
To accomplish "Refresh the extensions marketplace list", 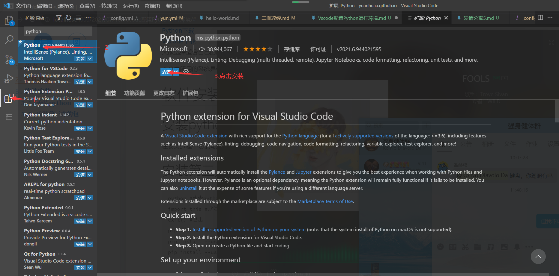I will (x=69, y=18).
